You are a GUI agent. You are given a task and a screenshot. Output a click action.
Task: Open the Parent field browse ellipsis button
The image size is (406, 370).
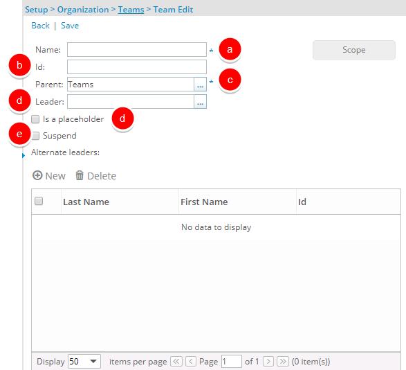tap(200, 85)
